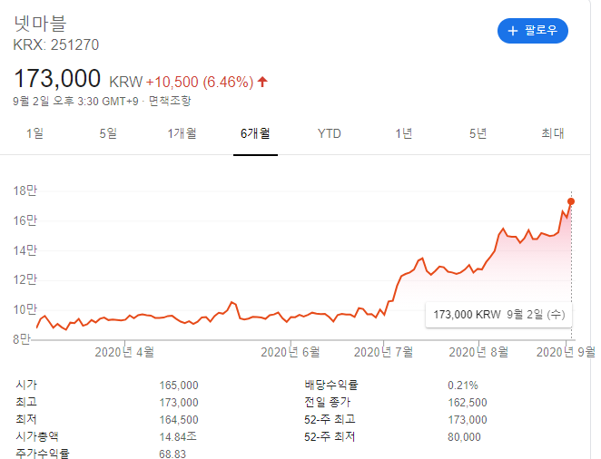Click the 배당수익률 value 0.21%
The height and width of the screenshot is (459, 601).
[463, 386]
